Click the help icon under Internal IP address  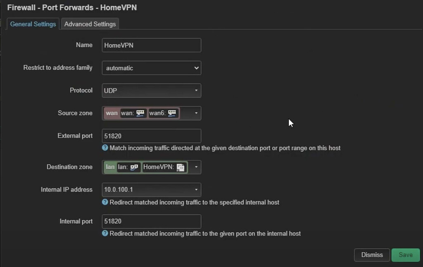tap(105, 202)
